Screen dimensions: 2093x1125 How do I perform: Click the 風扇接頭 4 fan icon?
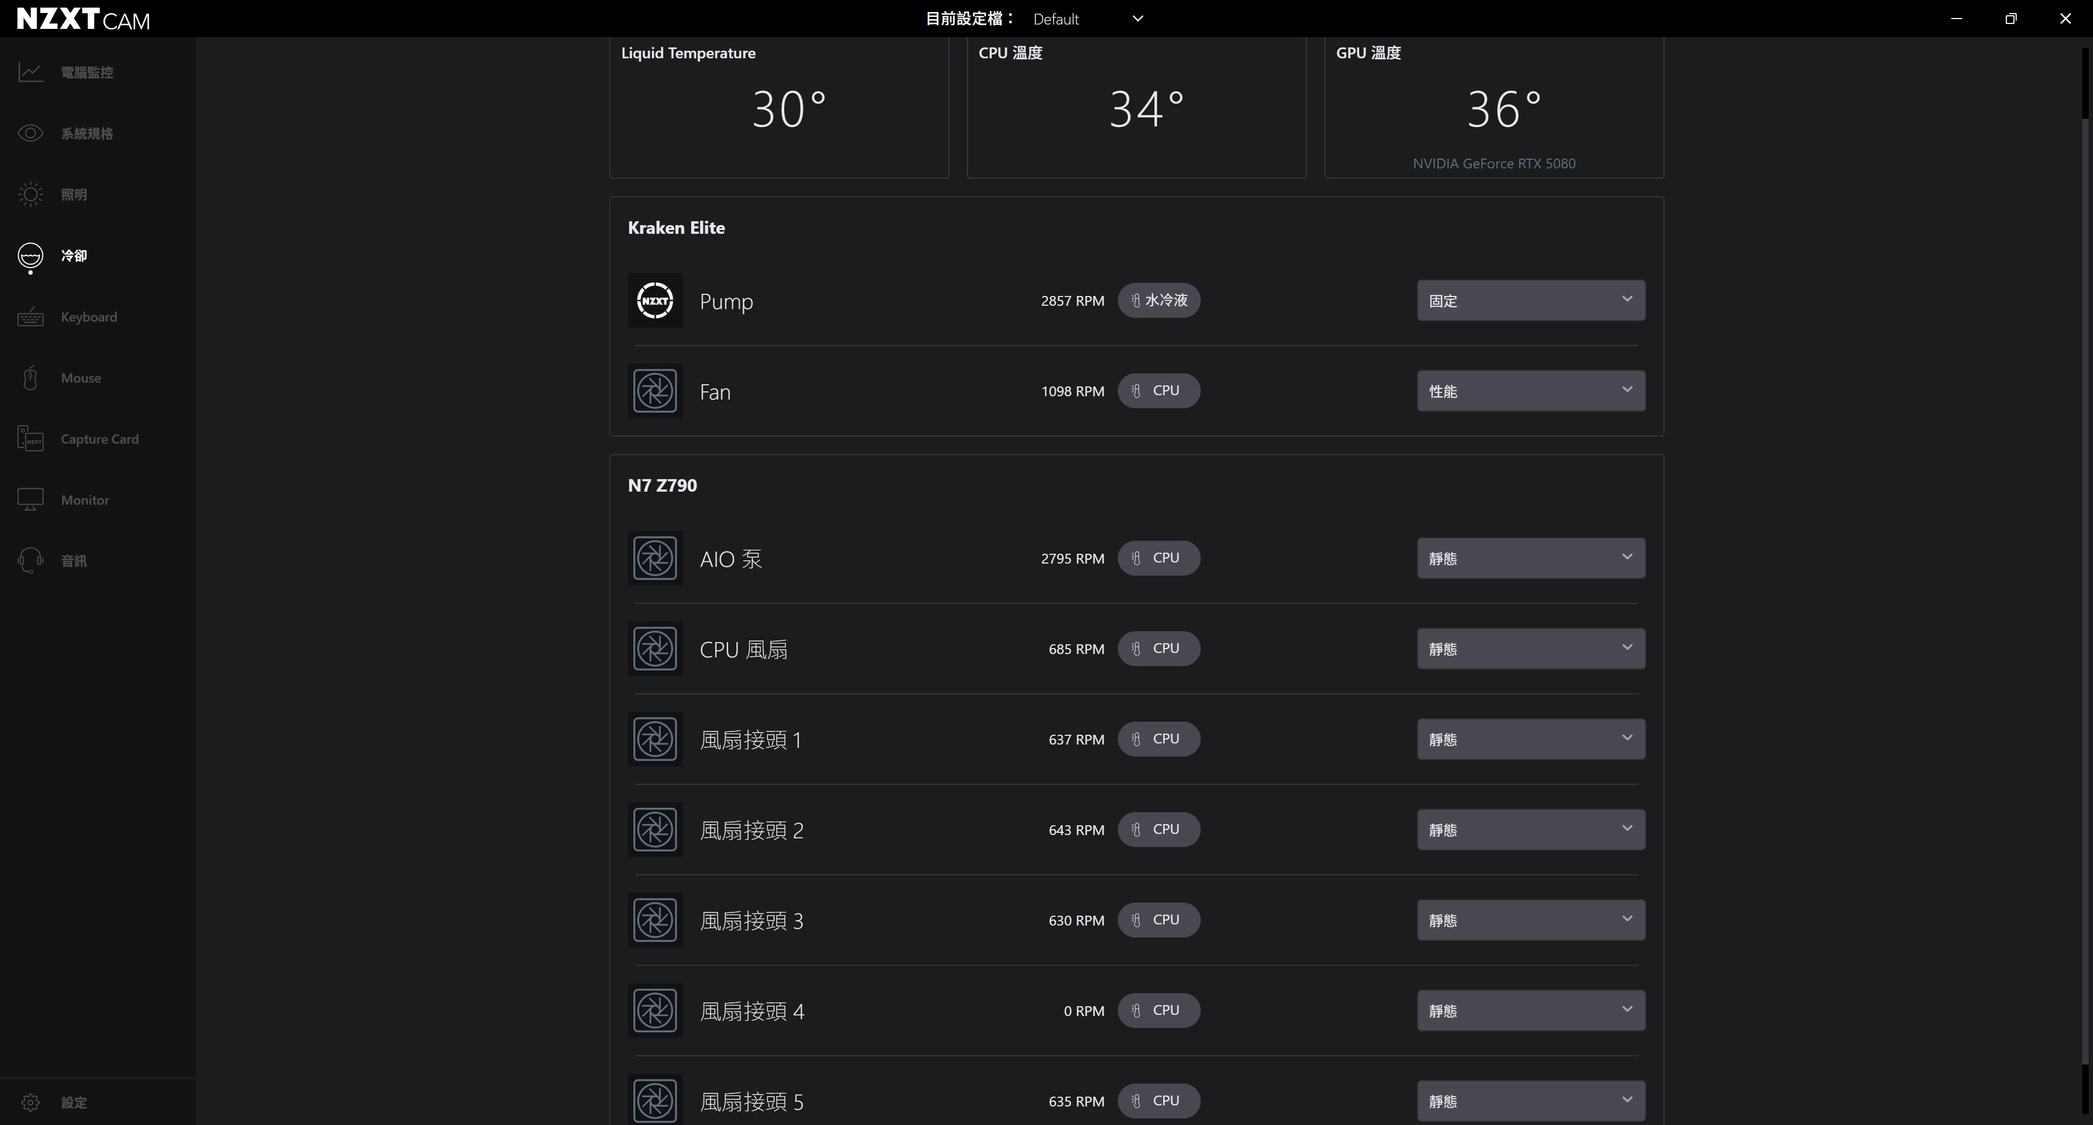(x=655, y=1011)
